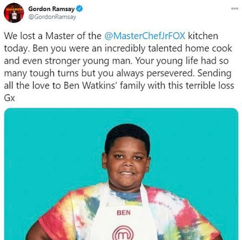Image resolution: width=242 pixels, height=240 pixels.
Task: Click the BEN name label on apron
Action: tap(124, 212)
